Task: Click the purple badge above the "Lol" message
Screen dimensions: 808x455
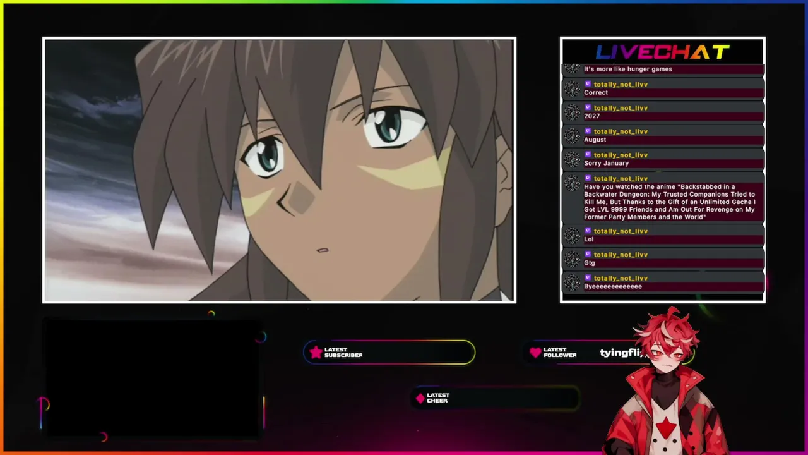Action: point(588,231)
